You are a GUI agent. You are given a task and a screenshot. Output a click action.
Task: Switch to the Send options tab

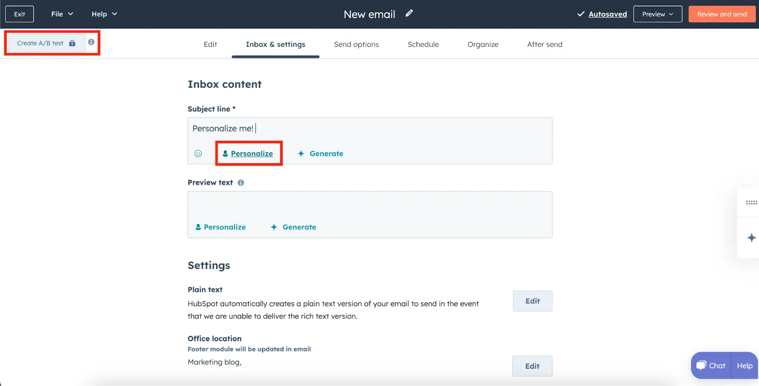point(356,44)
